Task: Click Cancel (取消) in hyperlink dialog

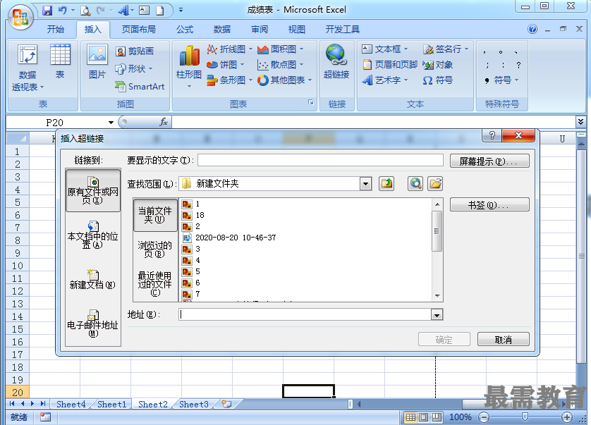Action: tap(503, 340)
